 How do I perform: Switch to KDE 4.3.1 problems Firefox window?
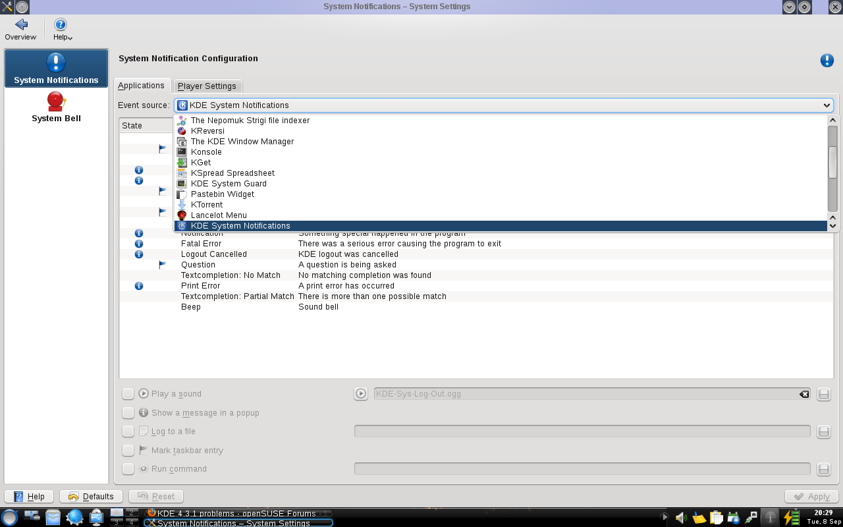[x=238, y=513]
